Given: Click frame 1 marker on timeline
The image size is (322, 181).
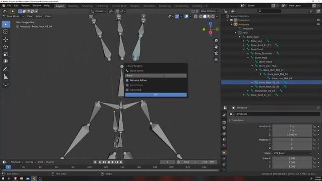Looking at the screenshot, I should coord(8,167).
